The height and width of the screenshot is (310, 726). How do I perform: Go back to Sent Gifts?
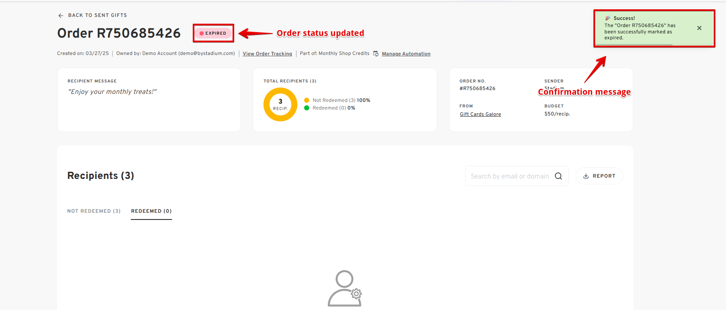point(97,15)
